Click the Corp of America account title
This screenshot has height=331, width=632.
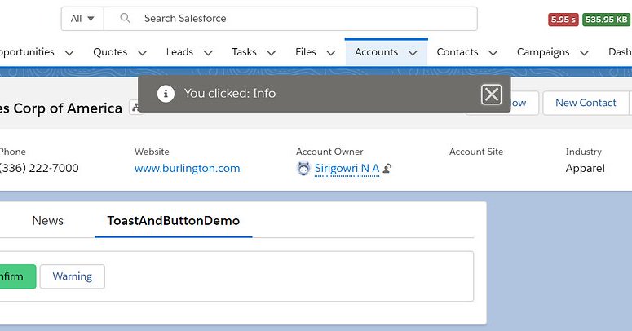coord(61,108)
